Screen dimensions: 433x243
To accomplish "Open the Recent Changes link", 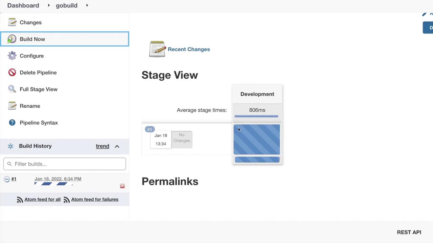I will (189, 49).
